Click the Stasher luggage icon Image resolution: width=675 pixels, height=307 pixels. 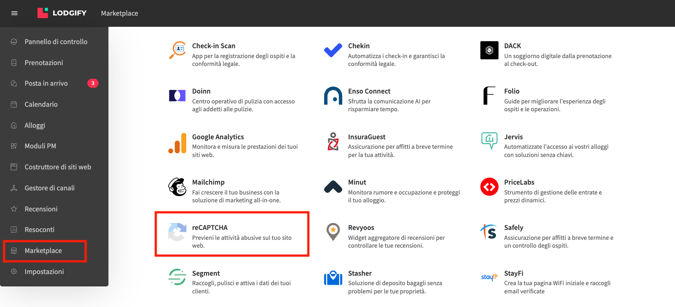coord(333,278)
